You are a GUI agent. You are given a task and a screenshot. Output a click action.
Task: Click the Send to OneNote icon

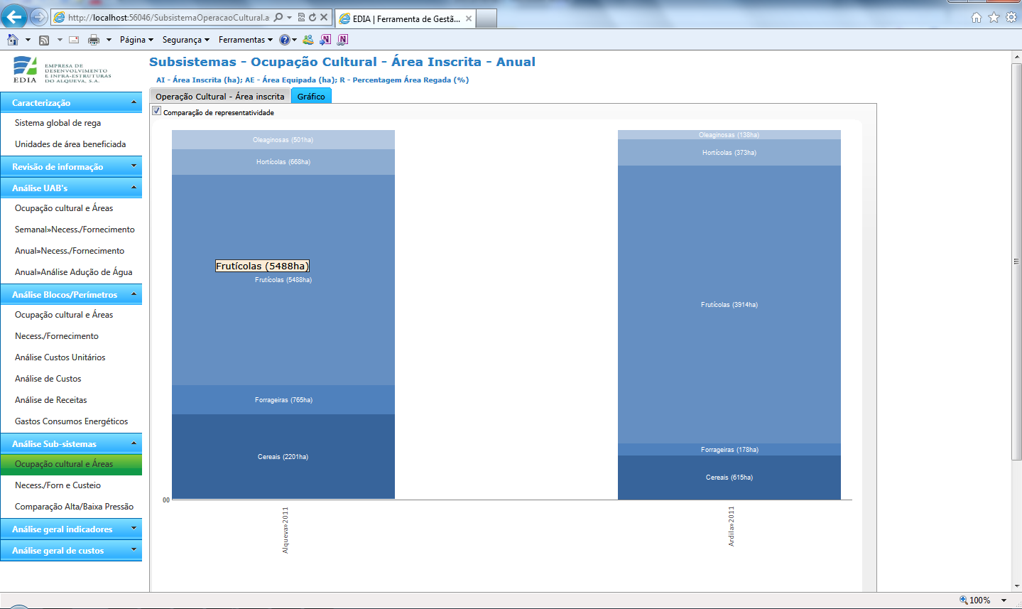click(x=325, y=40)
